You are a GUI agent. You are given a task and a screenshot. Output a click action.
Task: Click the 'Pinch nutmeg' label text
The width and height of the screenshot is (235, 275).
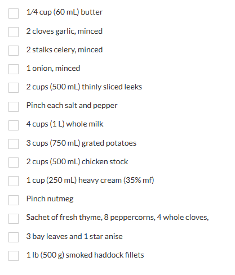click(50, 199)
